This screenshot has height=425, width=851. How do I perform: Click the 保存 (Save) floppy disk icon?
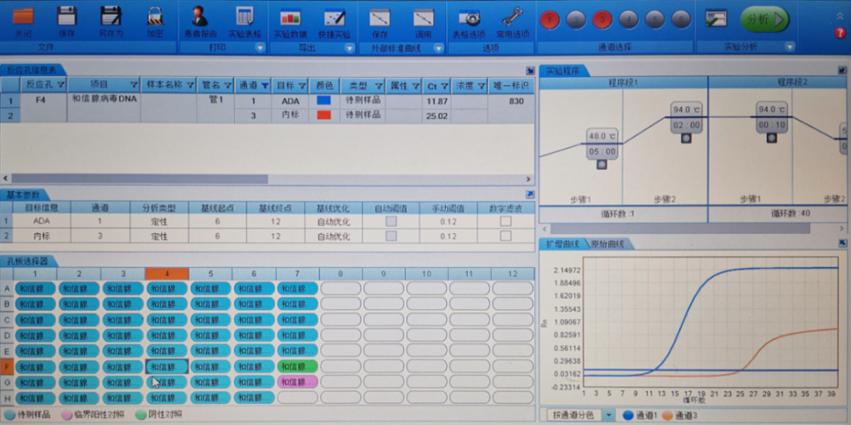click(x=66, y=17)
